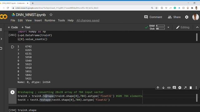Image resolution: width=200 pixels, height=112 pixels.
Task: Open the Edit menu
Action: click(20, 21)
